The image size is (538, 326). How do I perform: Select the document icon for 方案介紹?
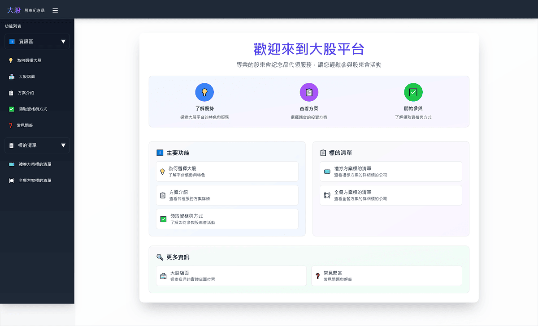(x=11, y=93)
